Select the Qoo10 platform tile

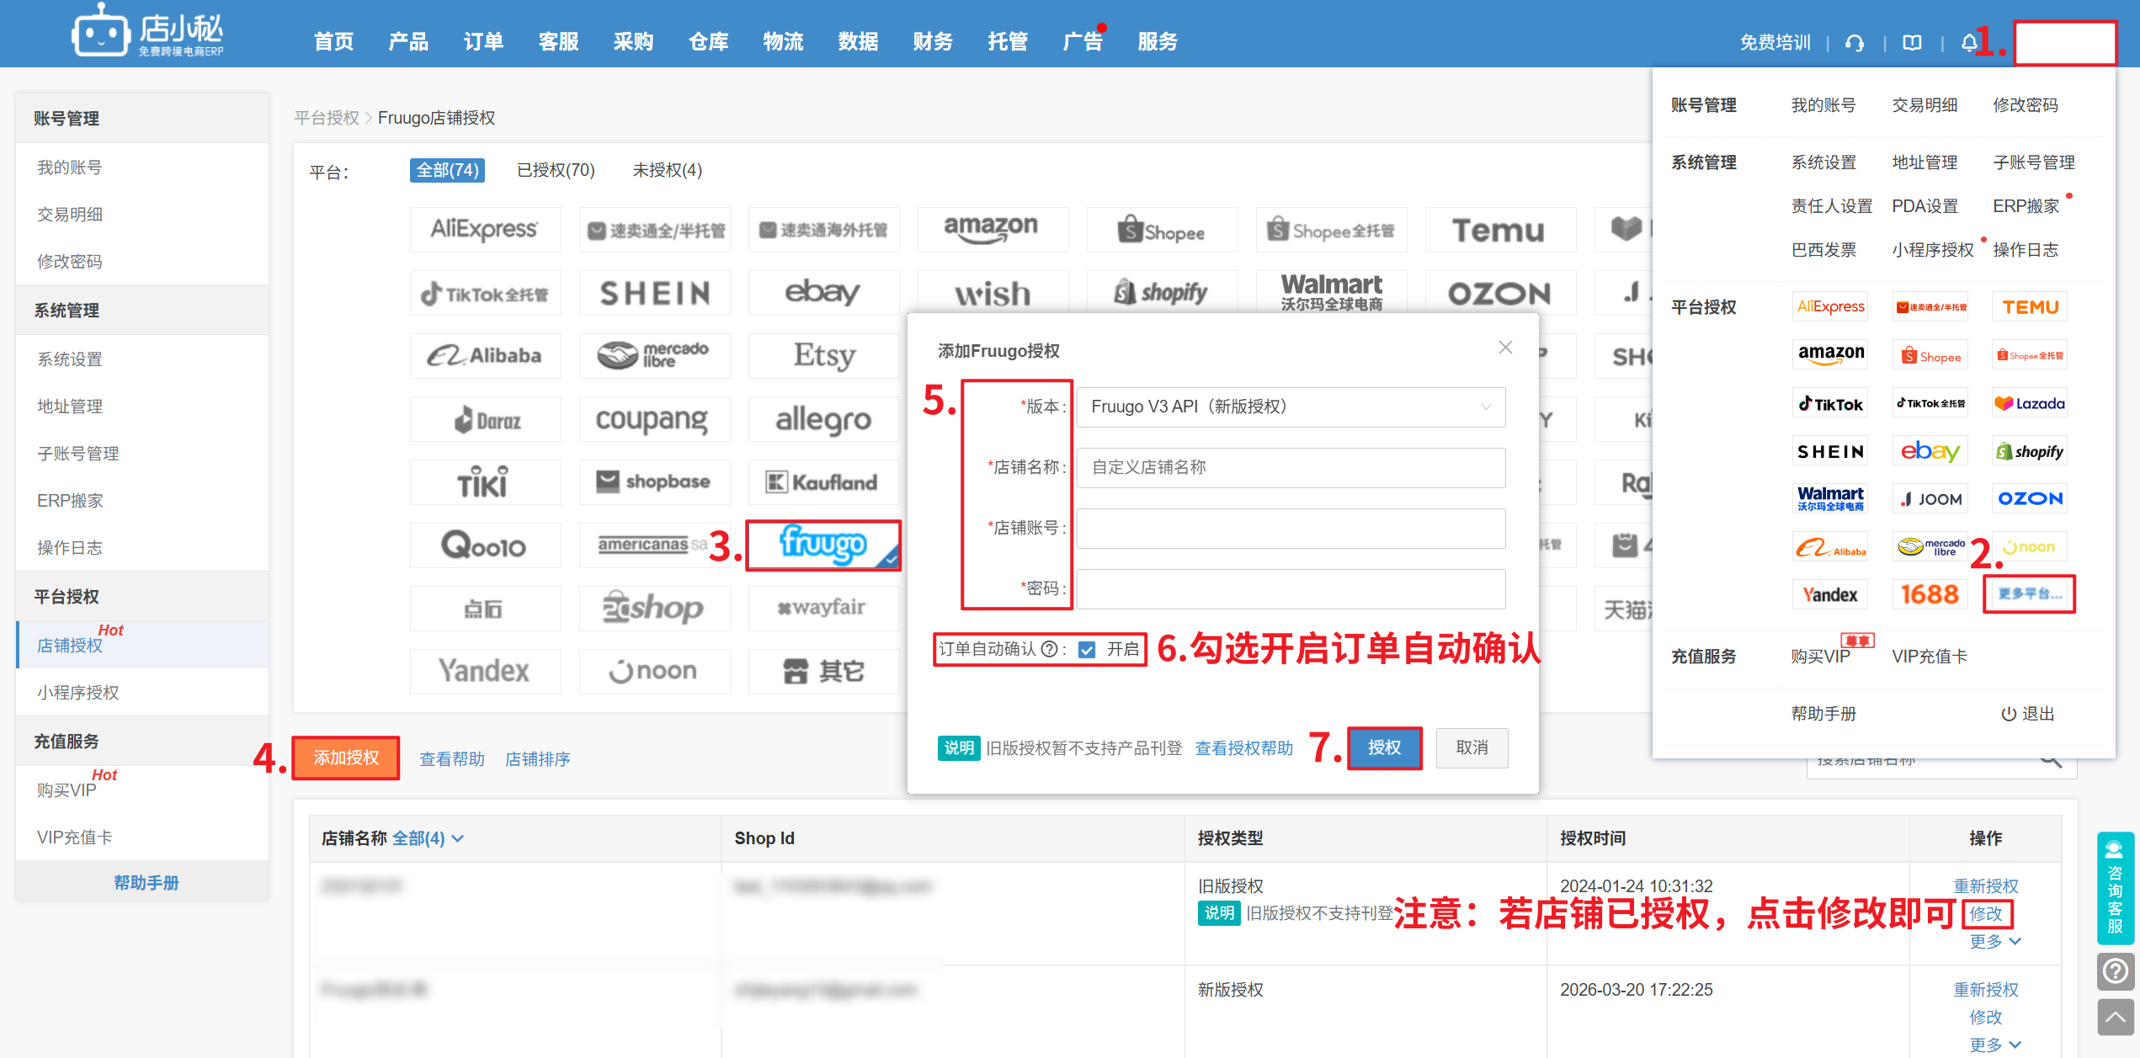tap(485, 545)
